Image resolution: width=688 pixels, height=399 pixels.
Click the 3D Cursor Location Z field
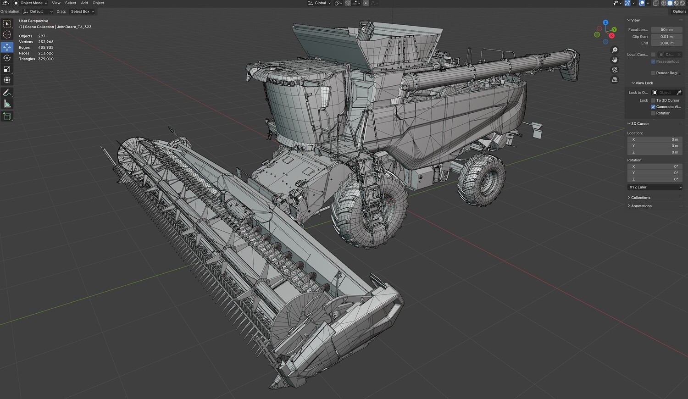pyautogui.click(x=655, y=152)
